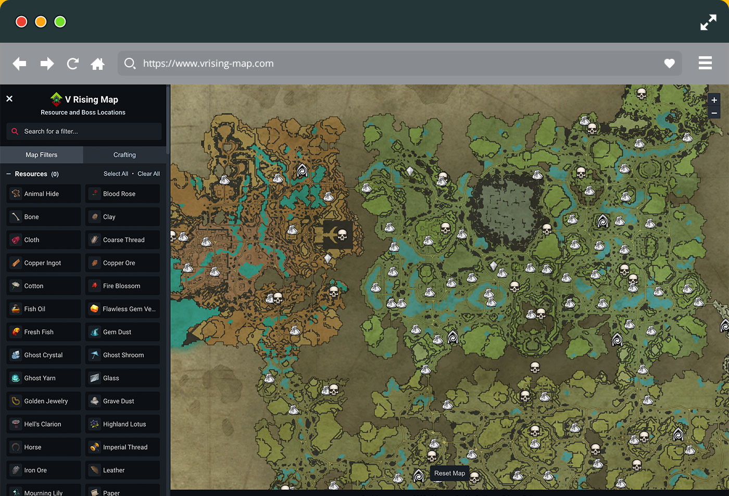Click the Ghost Yarn icon
Image resolution: width=729 pixels, height=496 pixels.
click(x=16, y=378)
